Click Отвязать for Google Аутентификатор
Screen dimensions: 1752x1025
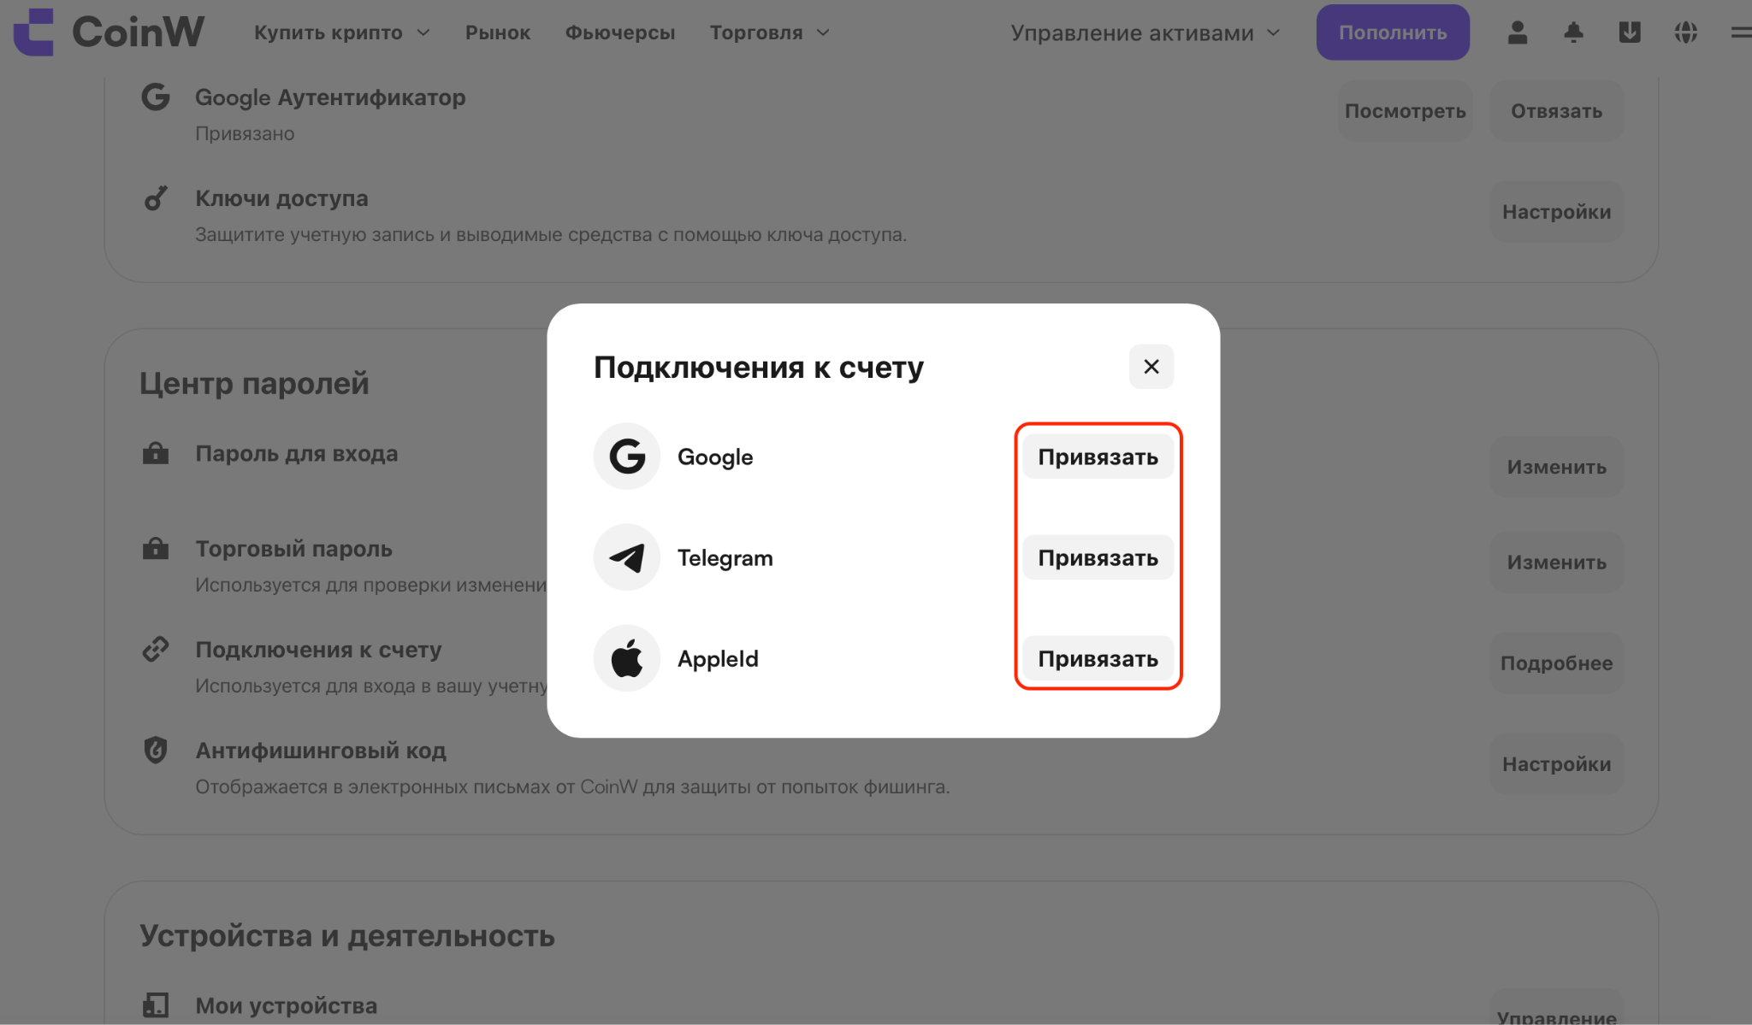(1557, 111)
